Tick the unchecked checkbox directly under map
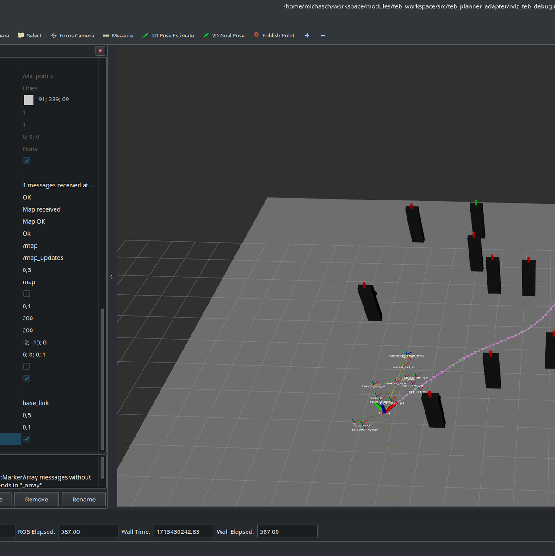The image size is (555, 556). point(27,294)
